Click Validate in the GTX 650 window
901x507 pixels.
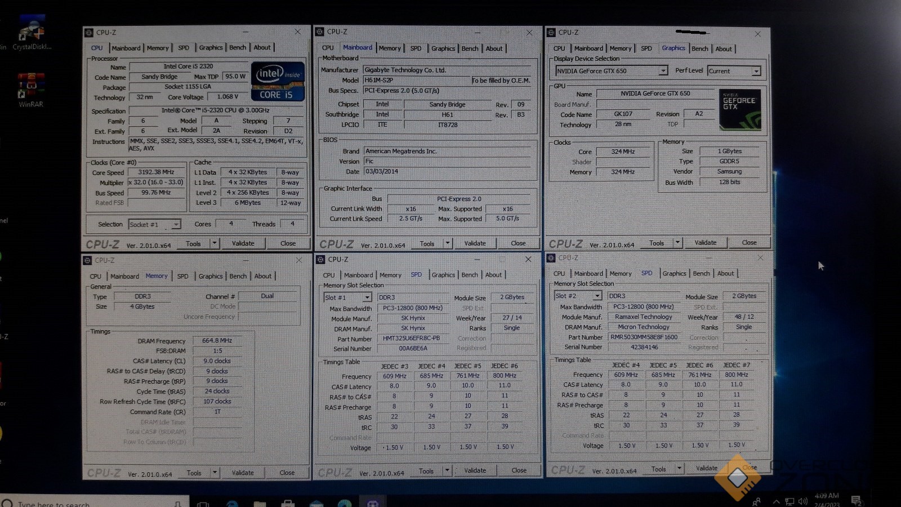[x=705, y=242]
